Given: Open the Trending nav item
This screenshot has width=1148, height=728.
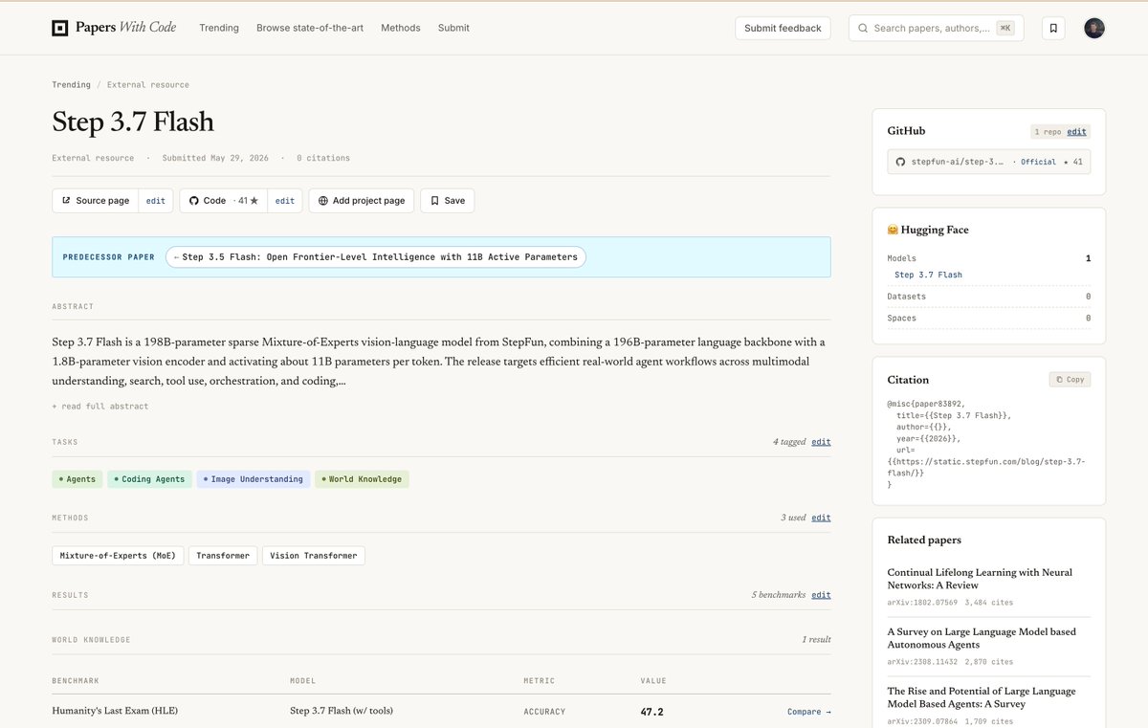Looking at the screenshot, I should point(219,28).
